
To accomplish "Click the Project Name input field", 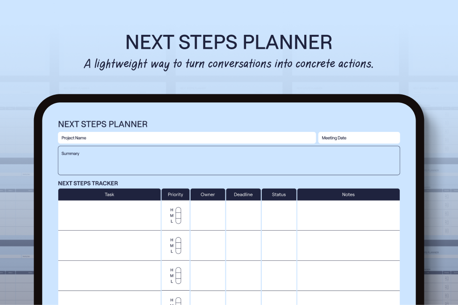I will point(187,138).
